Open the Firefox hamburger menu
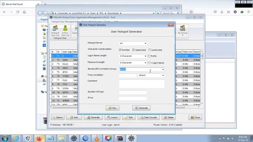The width and height of the screenshot is (253, 142). coord(249,12)
